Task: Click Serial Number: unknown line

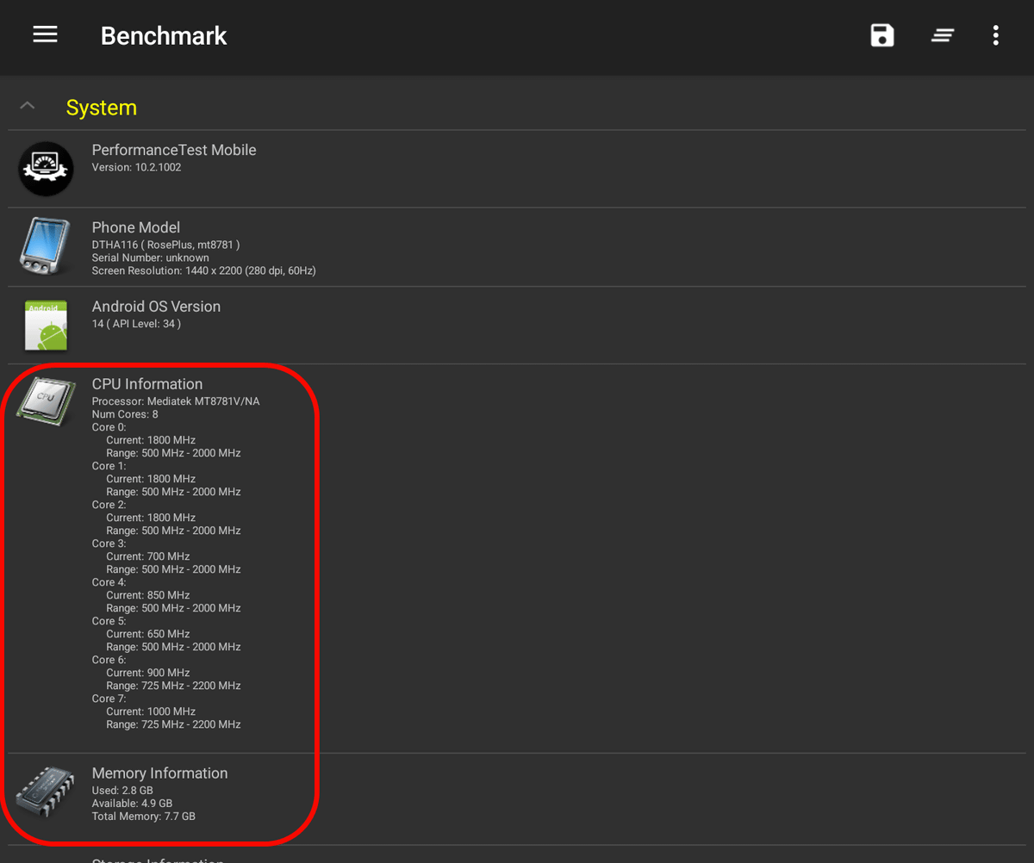Action: pyautogui.click(x=151, y=258)
